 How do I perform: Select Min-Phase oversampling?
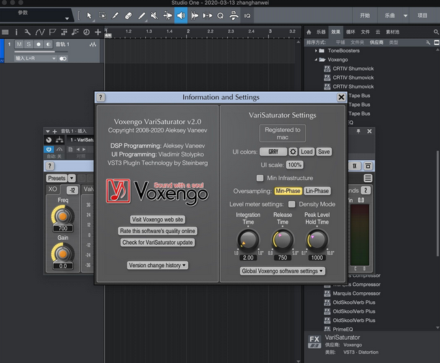tap(288, 191)
